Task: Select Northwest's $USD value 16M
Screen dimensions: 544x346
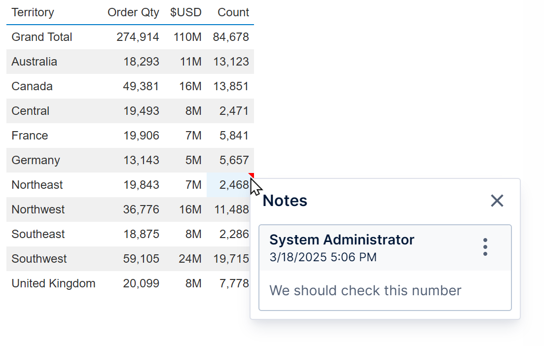Action: click(190, 209)
